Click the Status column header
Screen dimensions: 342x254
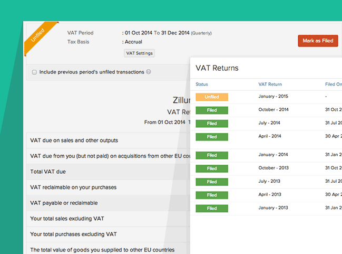pyautogui.click(x=202, y=84)
